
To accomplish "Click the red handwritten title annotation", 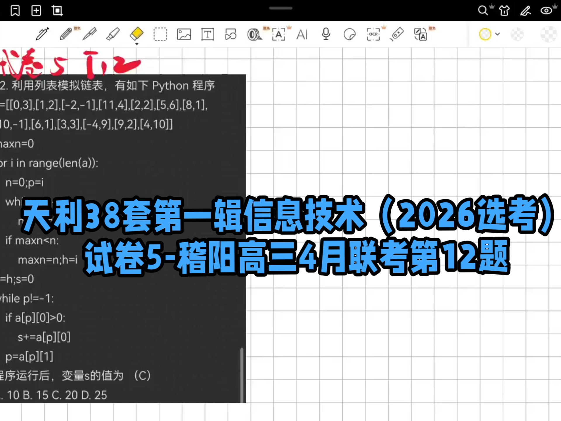I will coord(70,64).
